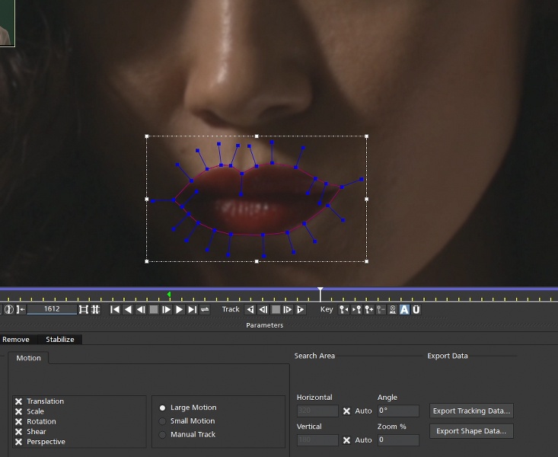Toggle the Autokey A button
The image size is (558, 457).
click(404, 309)
